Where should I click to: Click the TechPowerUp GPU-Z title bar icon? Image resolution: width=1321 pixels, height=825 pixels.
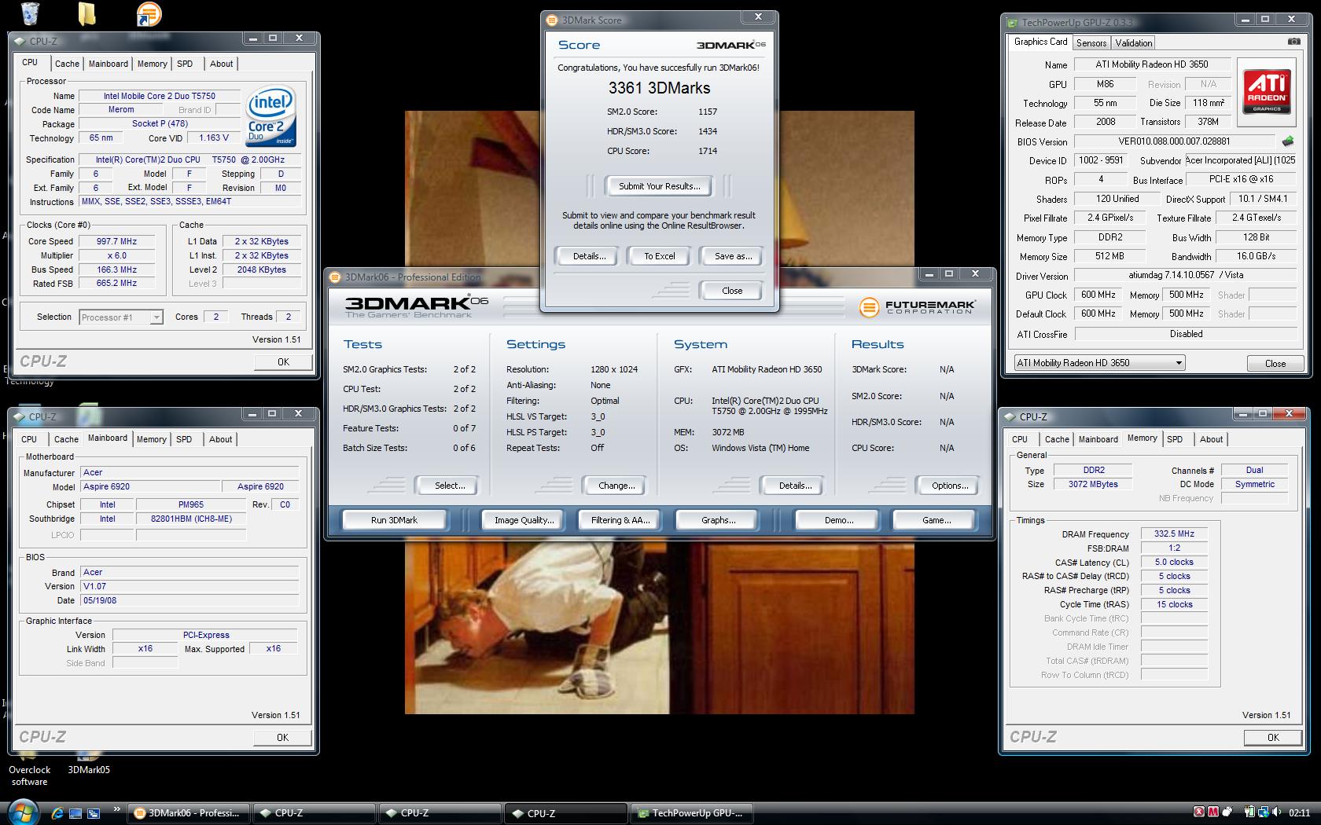pyautogui.click(x=1012, y=22)
